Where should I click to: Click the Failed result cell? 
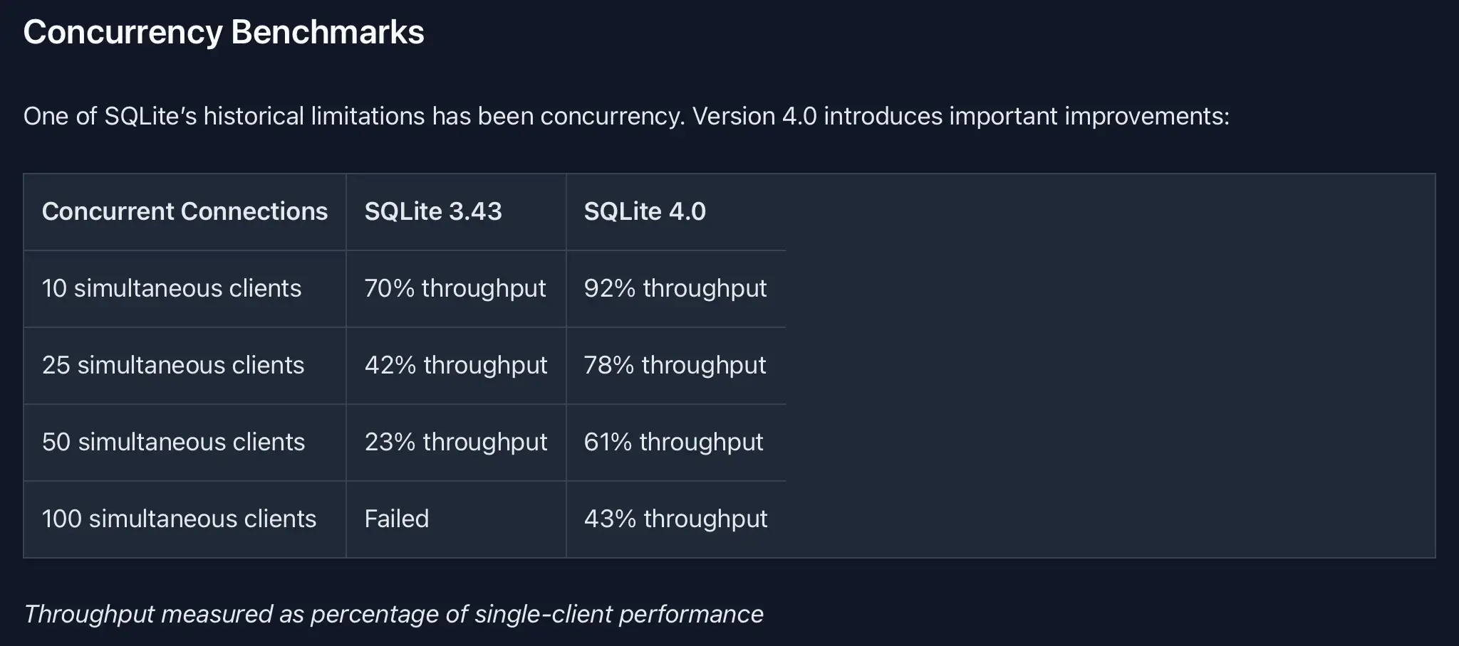coord(456,519)
